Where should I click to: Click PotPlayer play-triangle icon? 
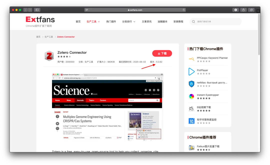click(x=191, y=72)
